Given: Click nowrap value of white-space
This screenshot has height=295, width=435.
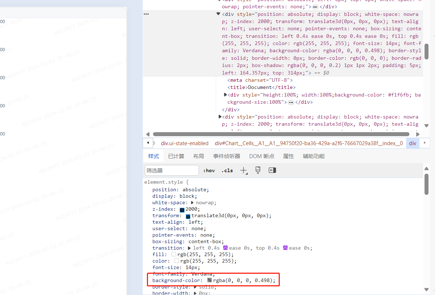Looking at the screenshot, I should 205,203.
